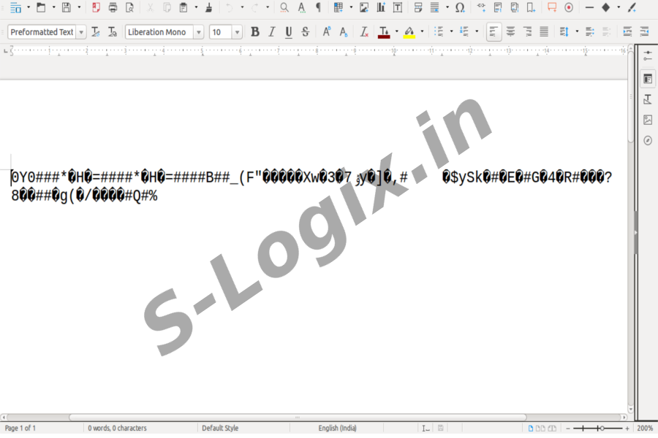Expand the Preformatted Text paragraph style dropdown
Image resolution: width=658 pixels, height=438 pixels.
[x=81, y=32]
